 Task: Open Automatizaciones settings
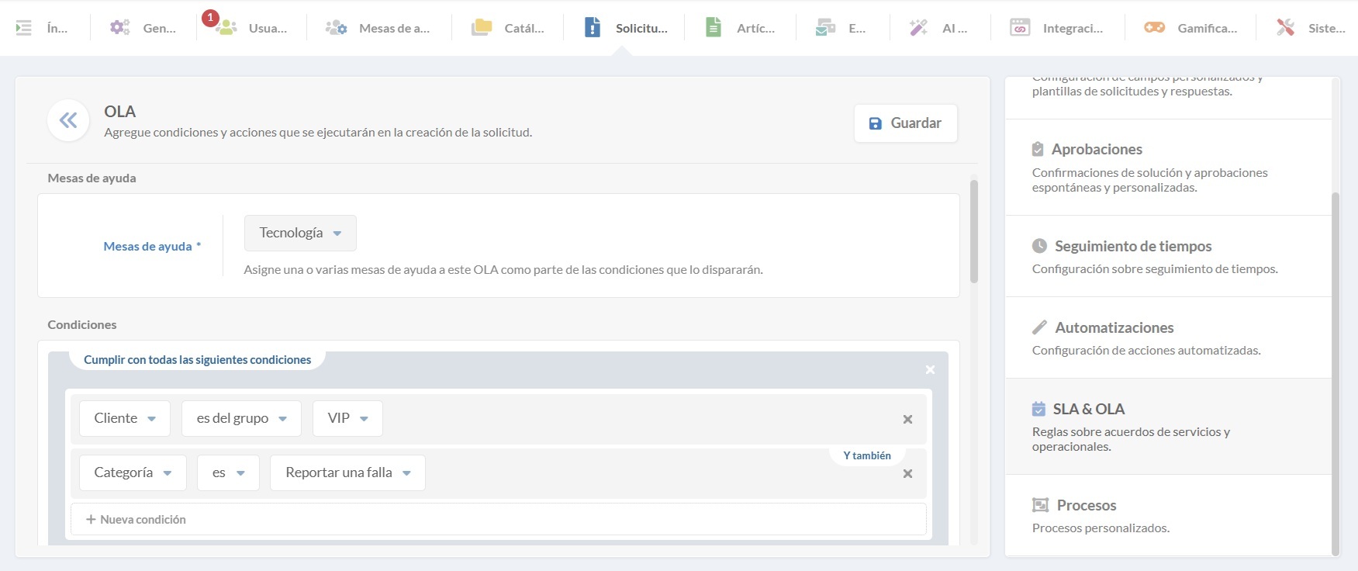pos(1168,337)
